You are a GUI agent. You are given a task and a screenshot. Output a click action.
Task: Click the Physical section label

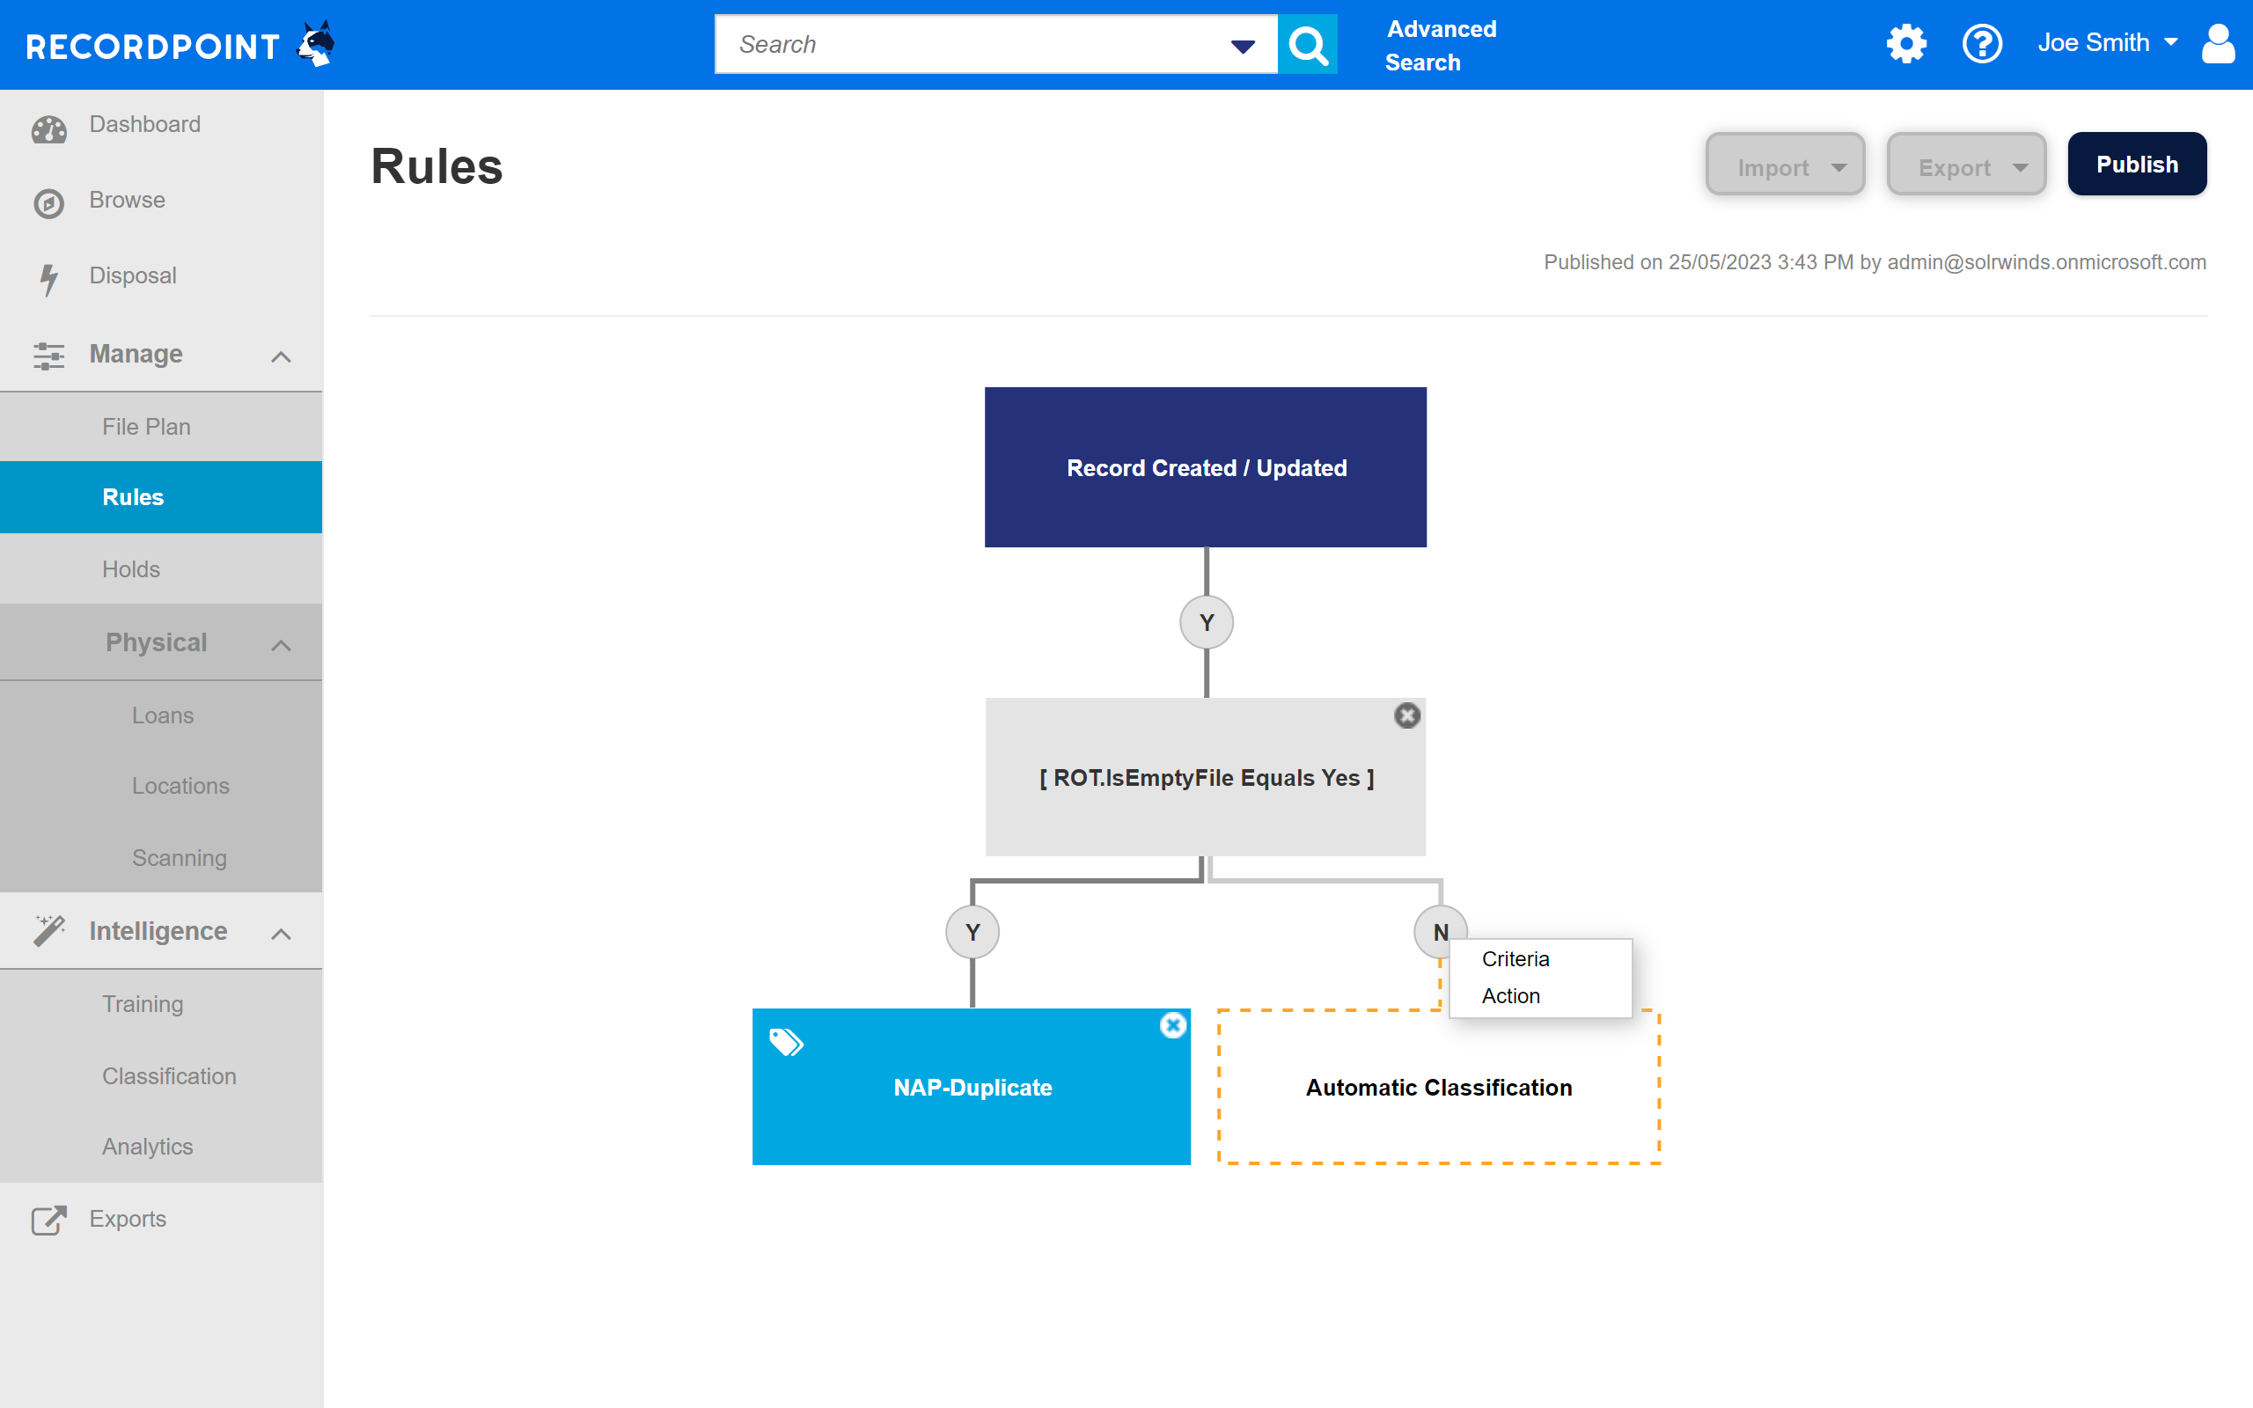pyautogui.click(x=157, y=642)
